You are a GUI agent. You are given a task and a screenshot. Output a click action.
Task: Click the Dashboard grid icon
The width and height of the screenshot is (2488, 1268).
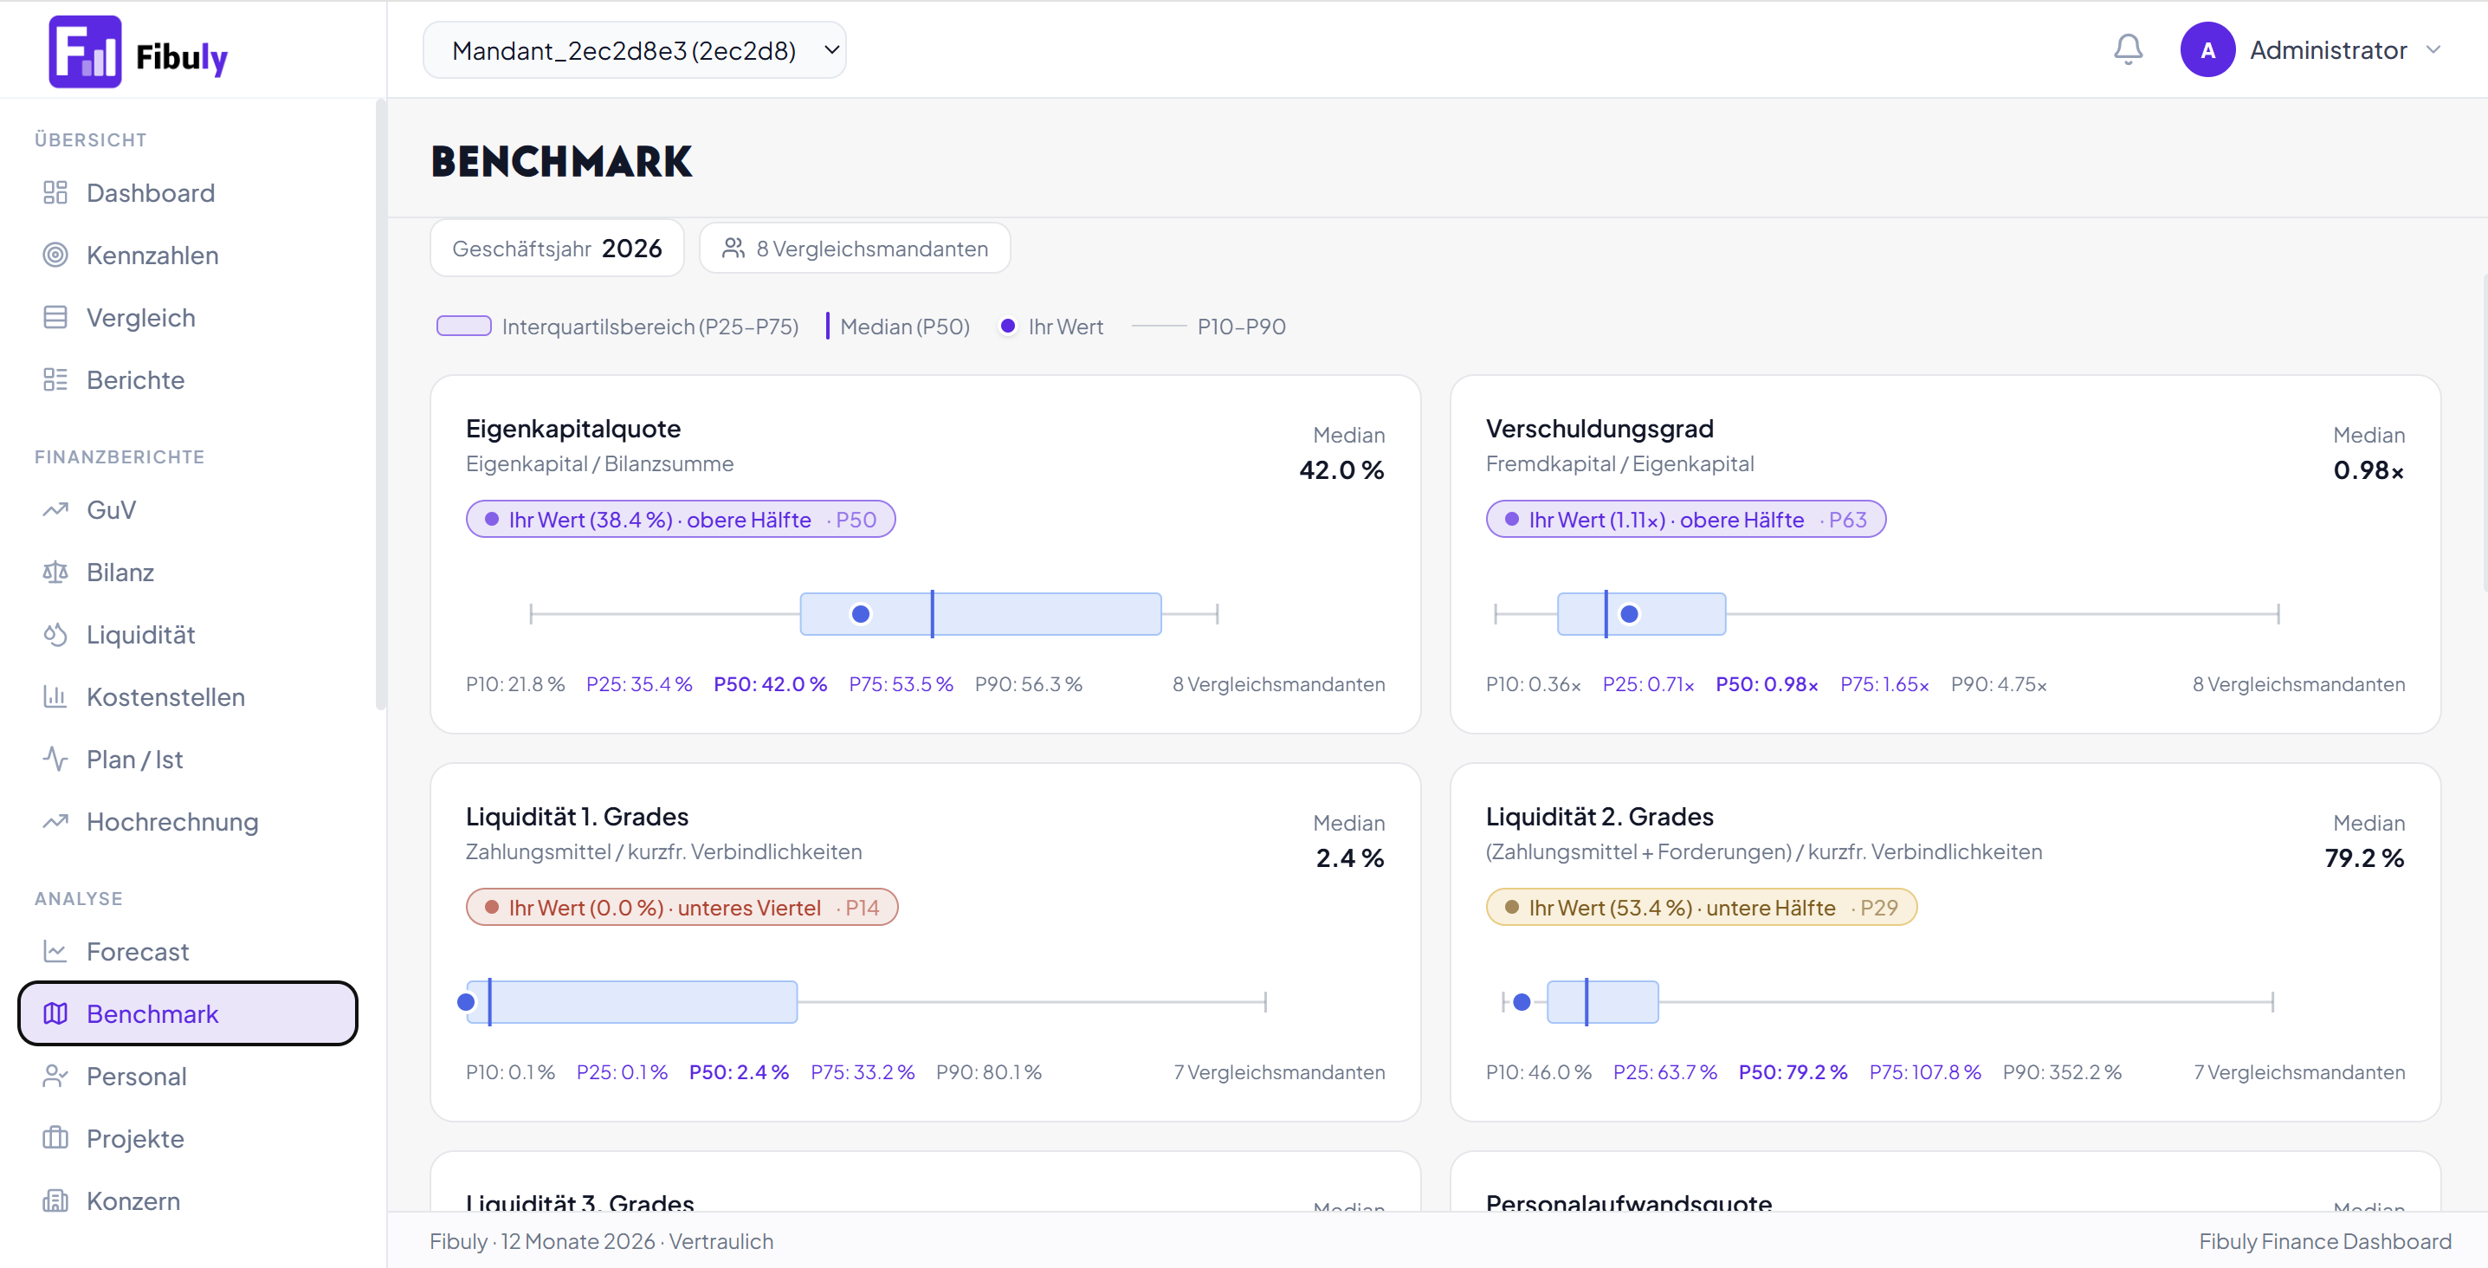[55, 193]
